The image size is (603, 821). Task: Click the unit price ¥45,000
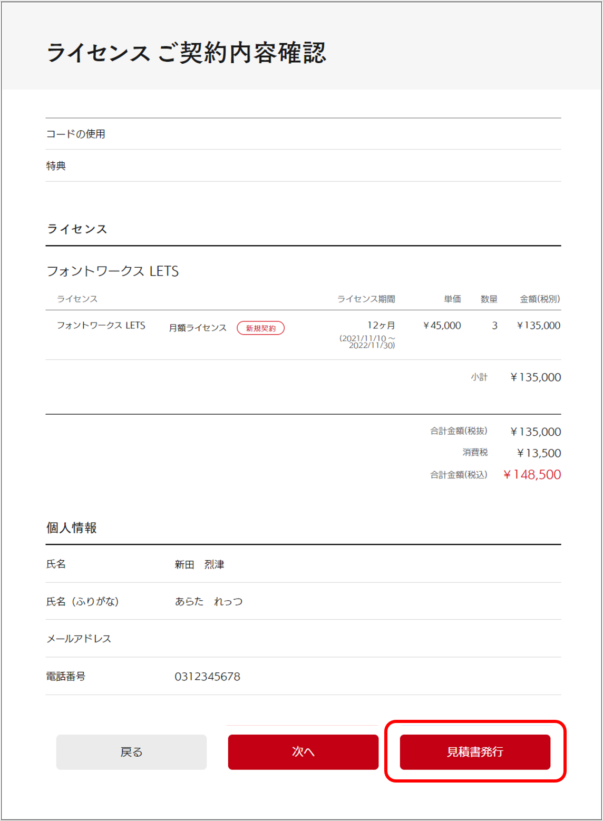tap(442, 326)
